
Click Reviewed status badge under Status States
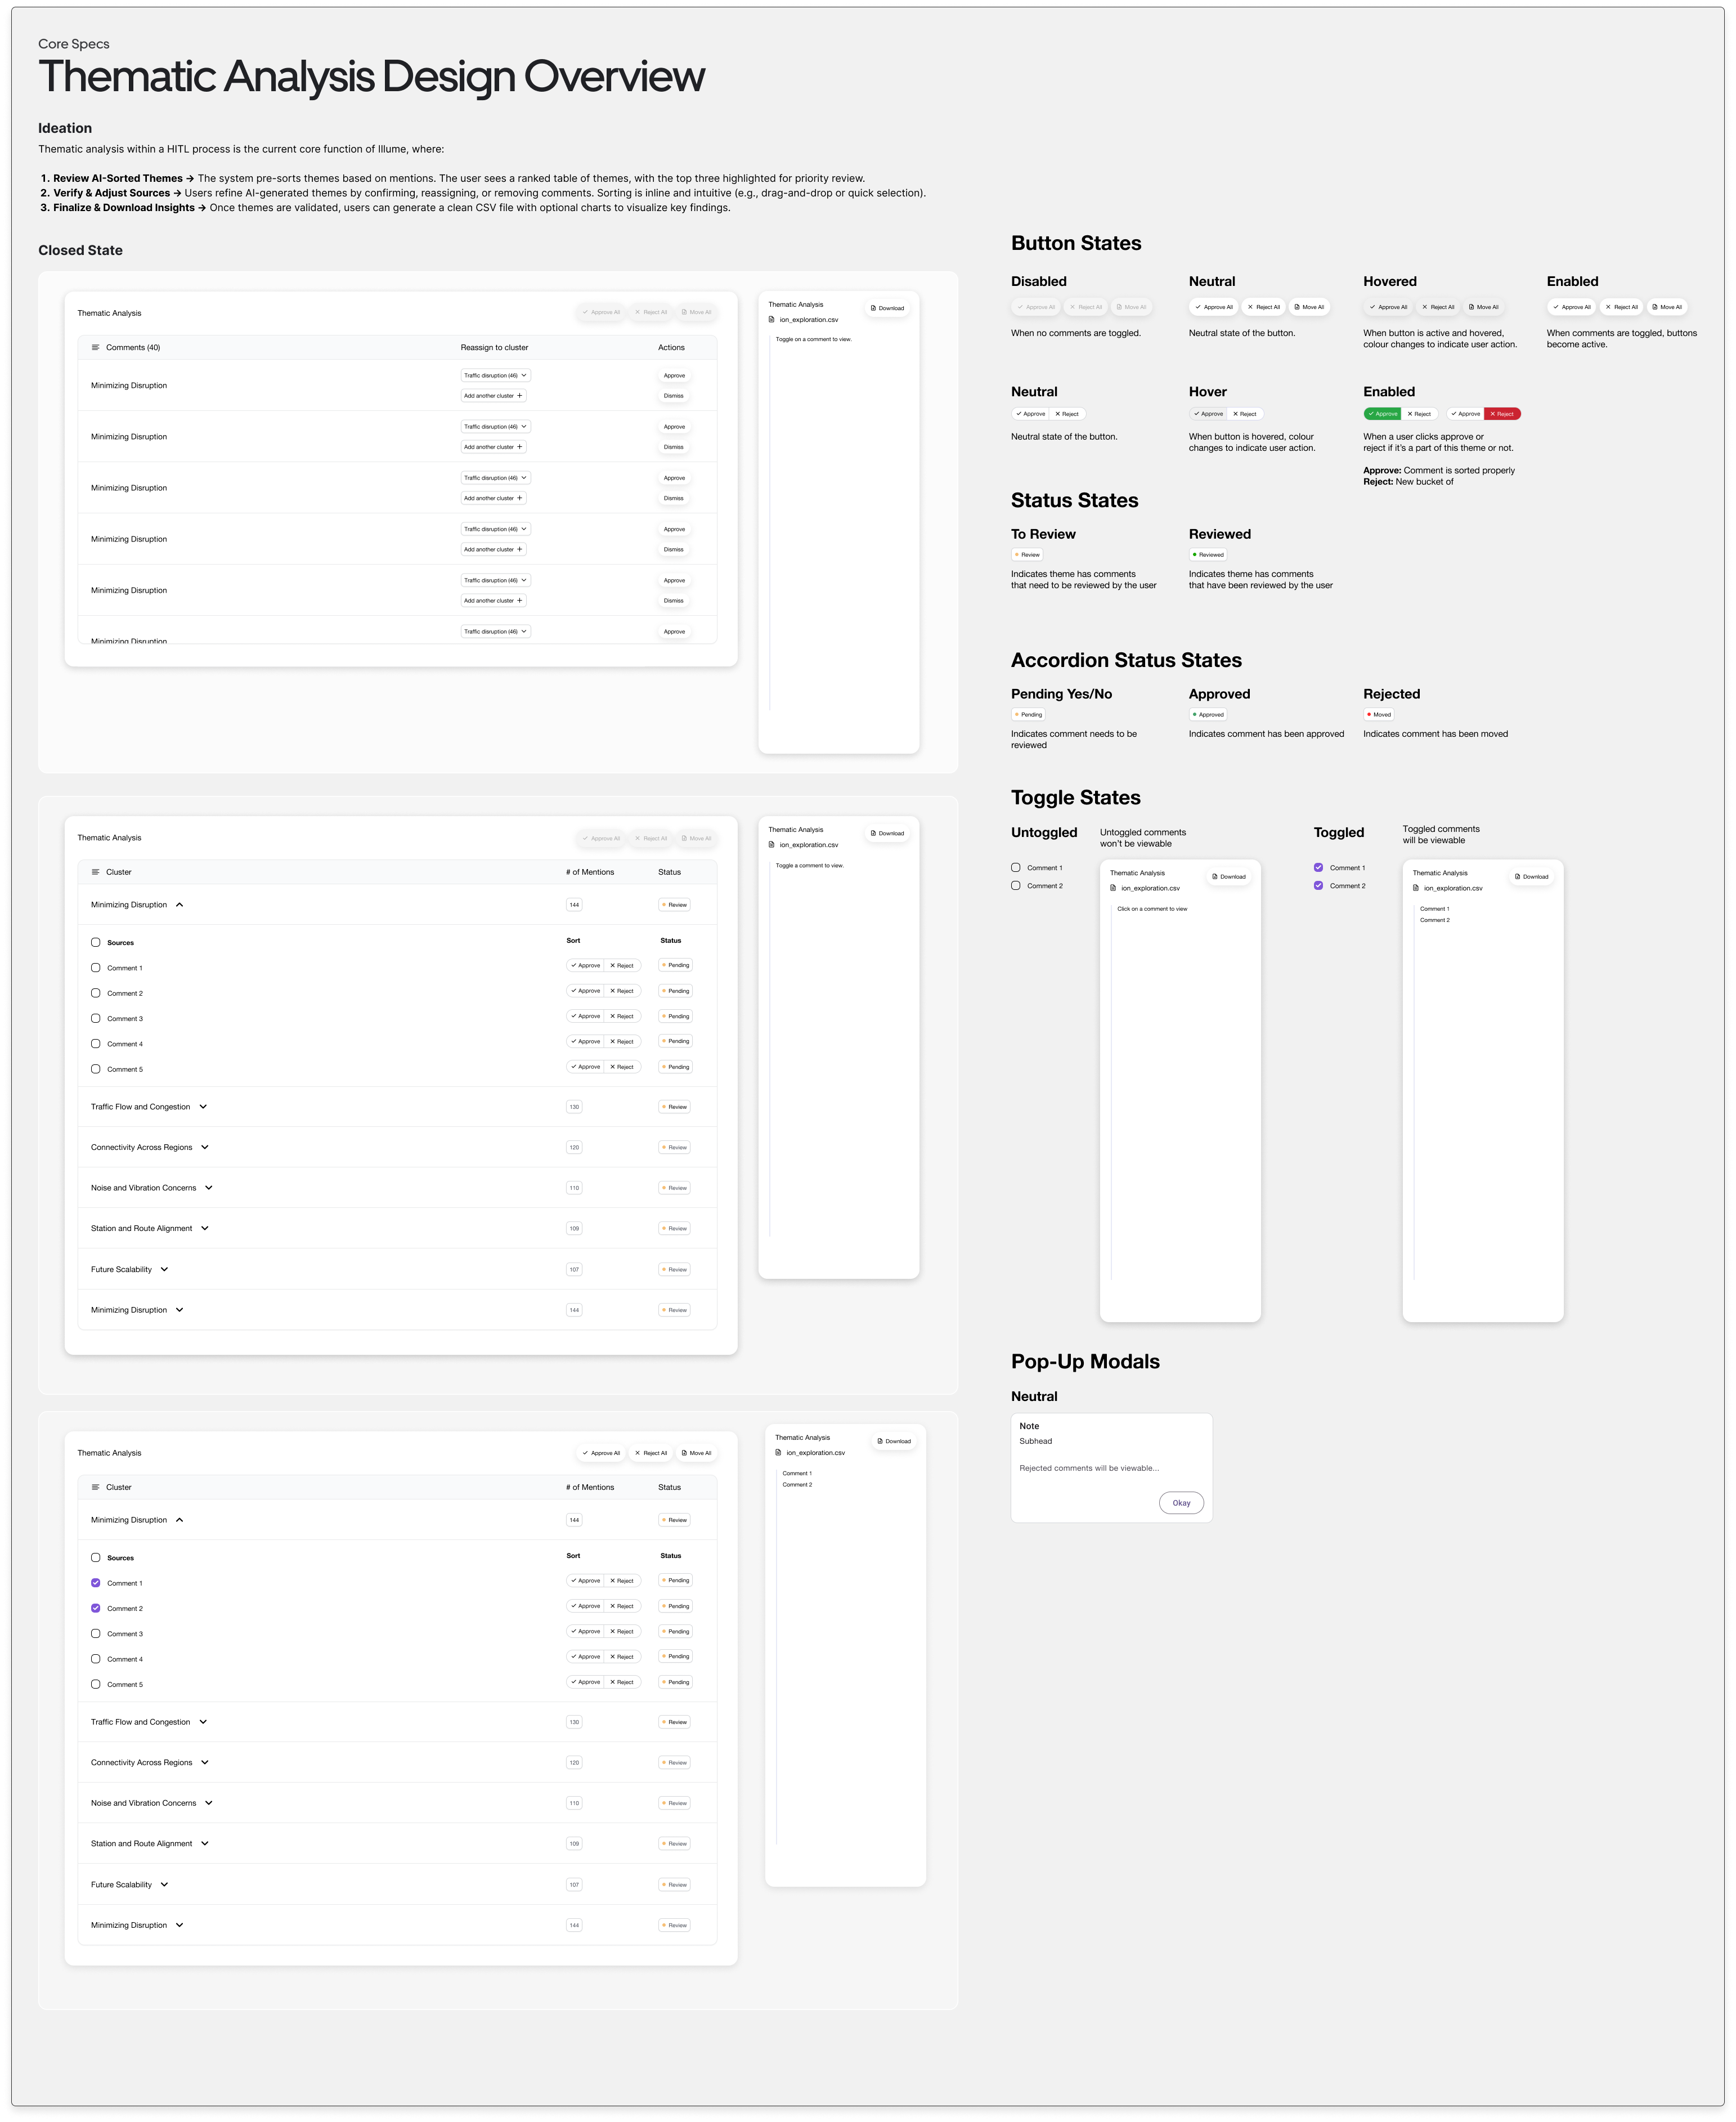click(x=1208, y=555)
